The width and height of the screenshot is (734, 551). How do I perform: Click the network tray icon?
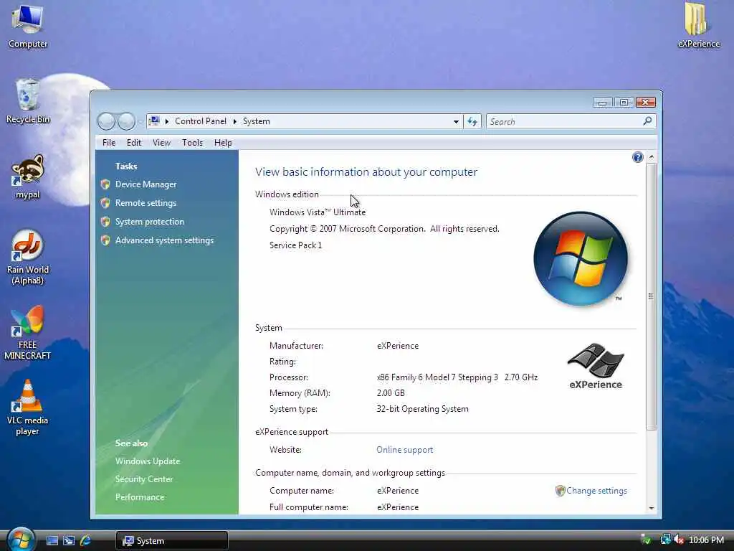point(664,540)
